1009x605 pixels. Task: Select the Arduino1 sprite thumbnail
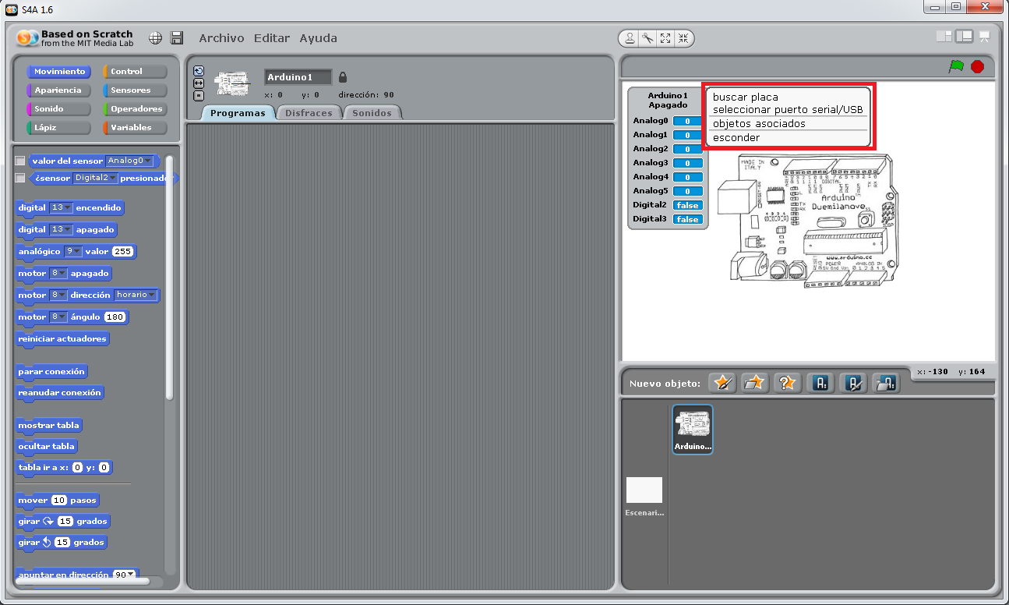693,429
